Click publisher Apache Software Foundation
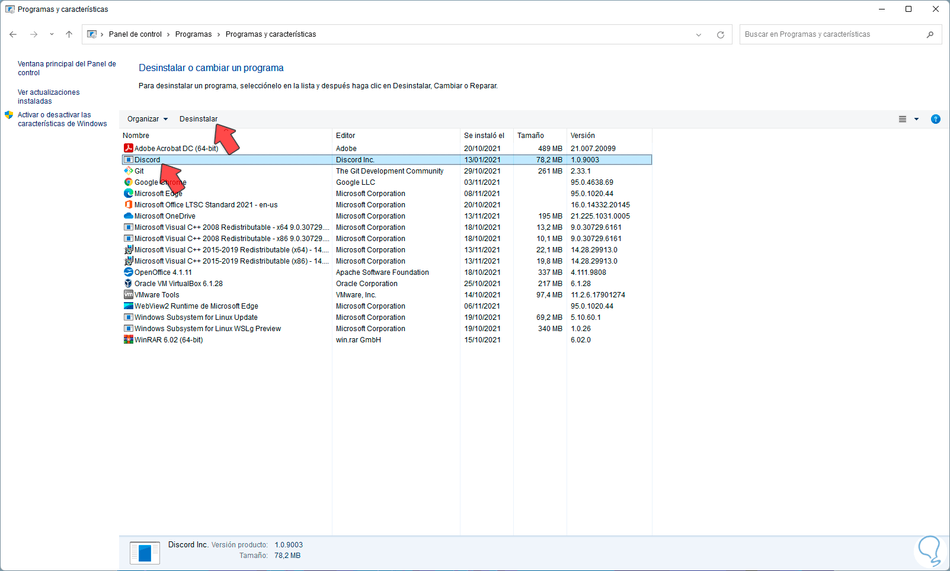The image size is (950, 571). (382, 272)
